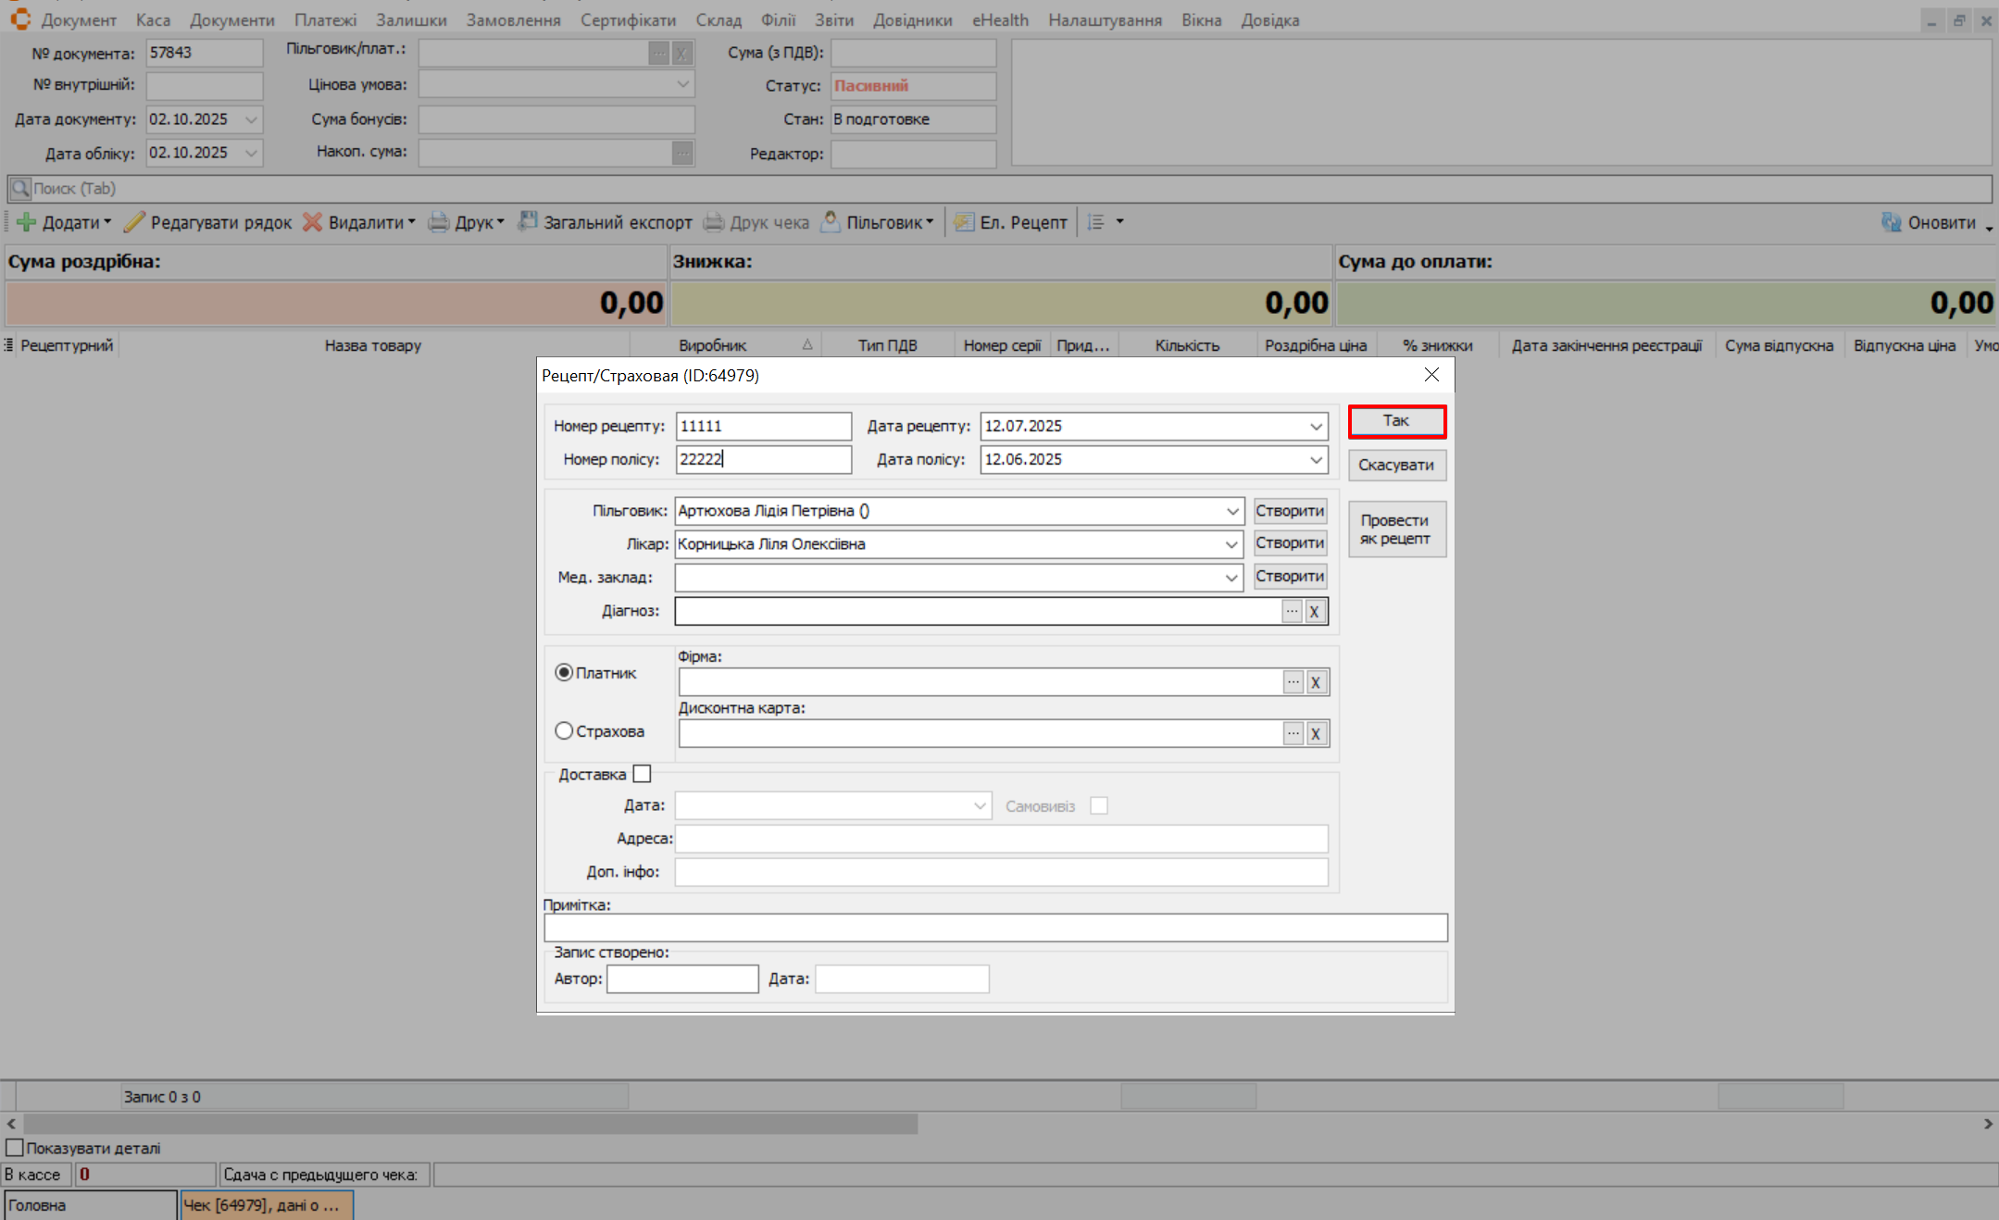This screenshot has height=1220, width=1999.
Task: Click Загальний експорт toolbar icon
Action: 527,222
